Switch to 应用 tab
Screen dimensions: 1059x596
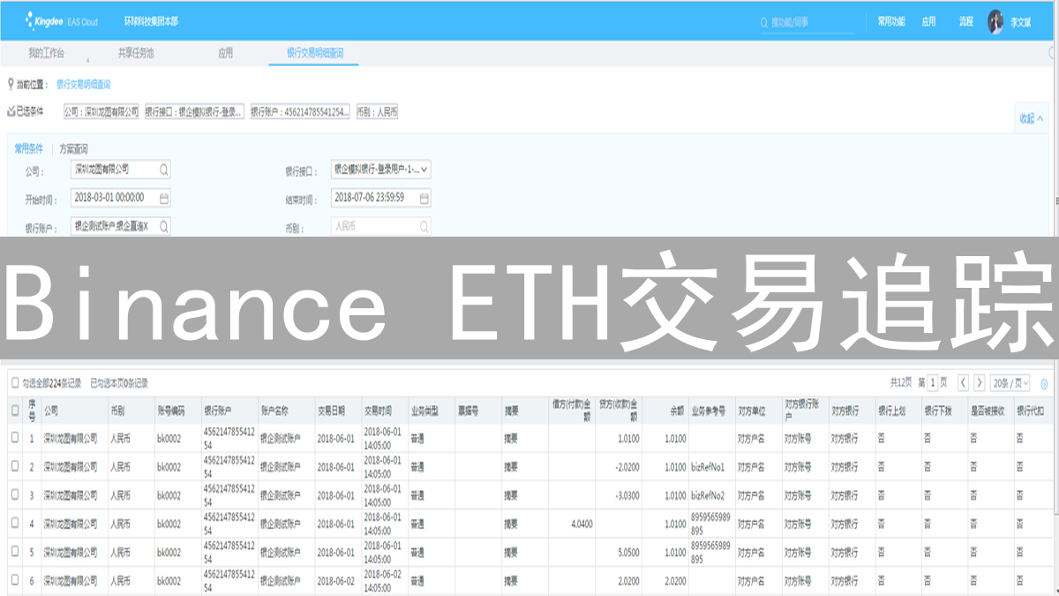(226, 53)
